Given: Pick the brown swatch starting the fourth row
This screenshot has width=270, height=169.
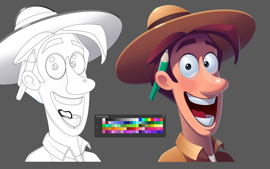Looking at the screenshot, I should click(104, 129).
